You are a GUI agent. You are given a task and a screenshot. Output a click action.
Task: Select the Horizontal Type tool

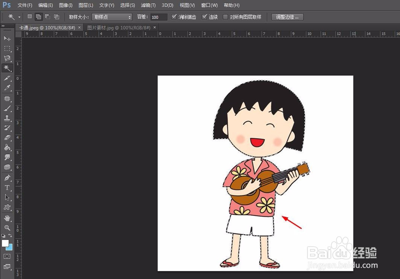7,188
